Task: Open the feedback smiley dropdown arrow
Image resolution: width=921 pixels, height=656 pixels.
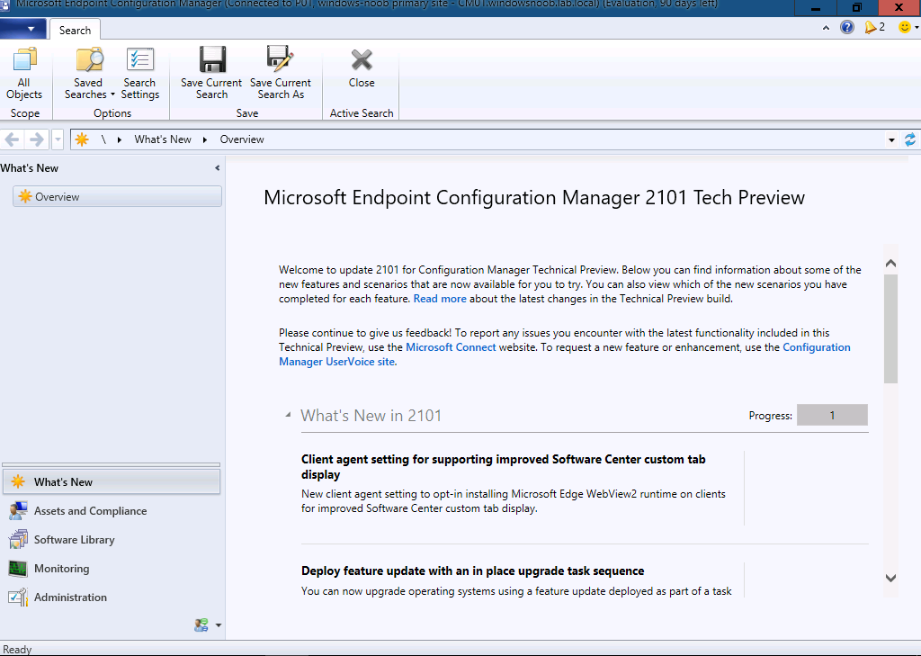Action: coord(917,28)
